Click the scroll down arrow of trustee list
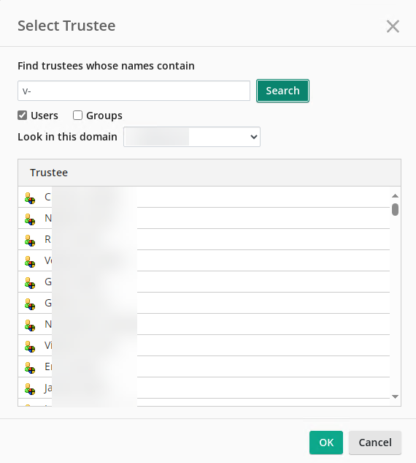 pyautogui.click(x=395, y=396)
